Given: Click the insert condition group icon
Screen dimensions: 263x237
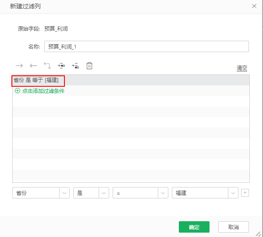Looking at the screenshot, I should 75,66.
